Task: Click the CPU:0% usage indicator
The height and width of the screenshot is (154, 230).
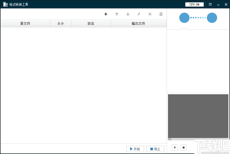Action: click(x=195, y=4)
